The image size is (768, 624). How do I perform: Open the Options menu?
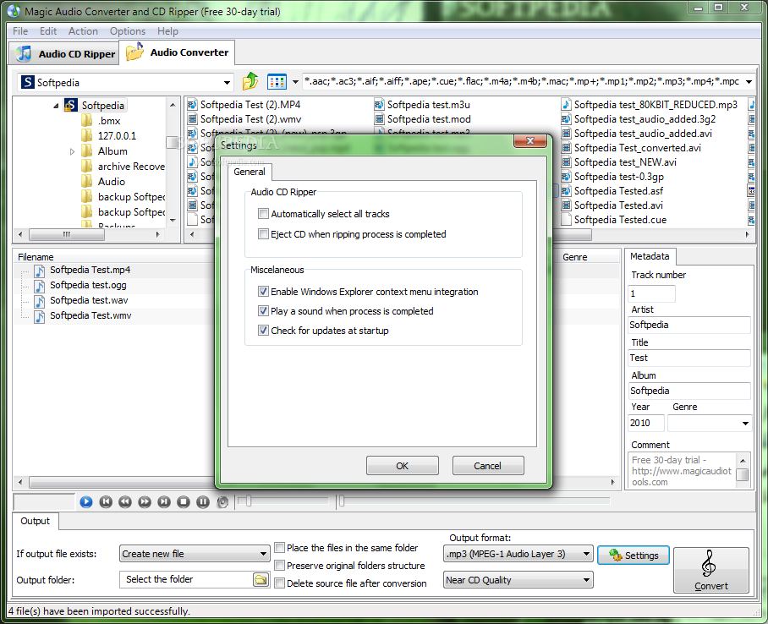tap(128, 31)
